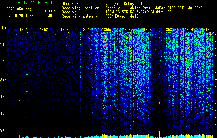Click the 1851 time marker

click(x=23, y=30)
